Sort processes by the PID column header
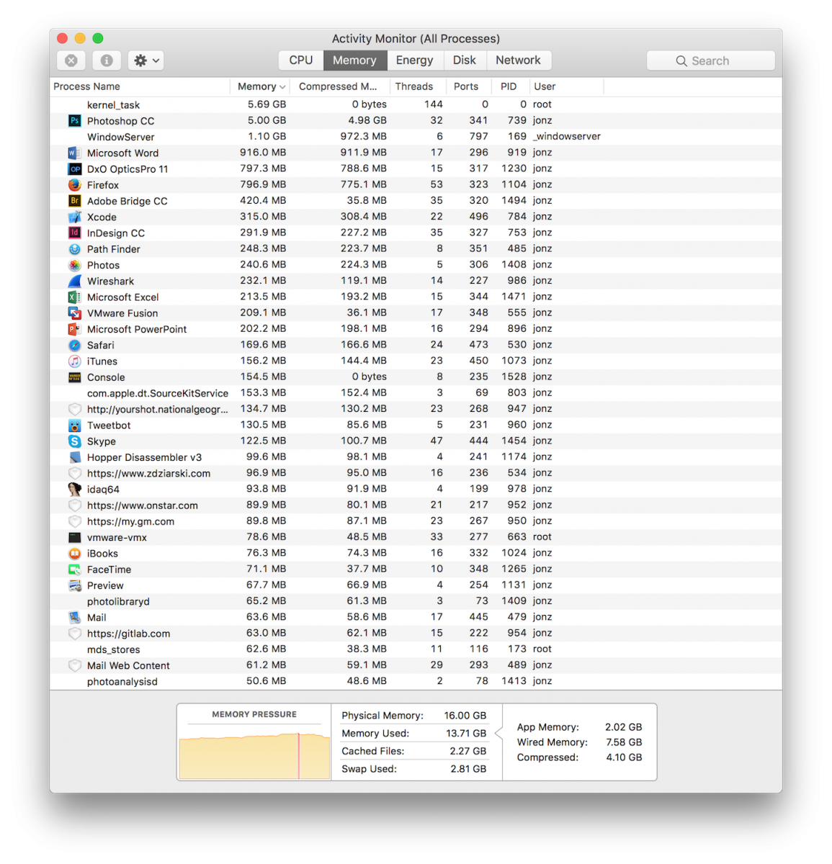This screenshot has height=864, width=832. 509,86
